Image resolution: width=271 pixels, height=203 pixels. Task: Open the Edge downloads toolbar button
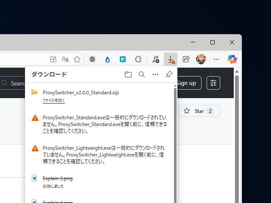171,59
